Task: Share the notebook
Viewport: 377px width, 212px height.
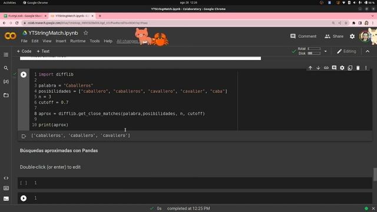Action: [334, 37]
